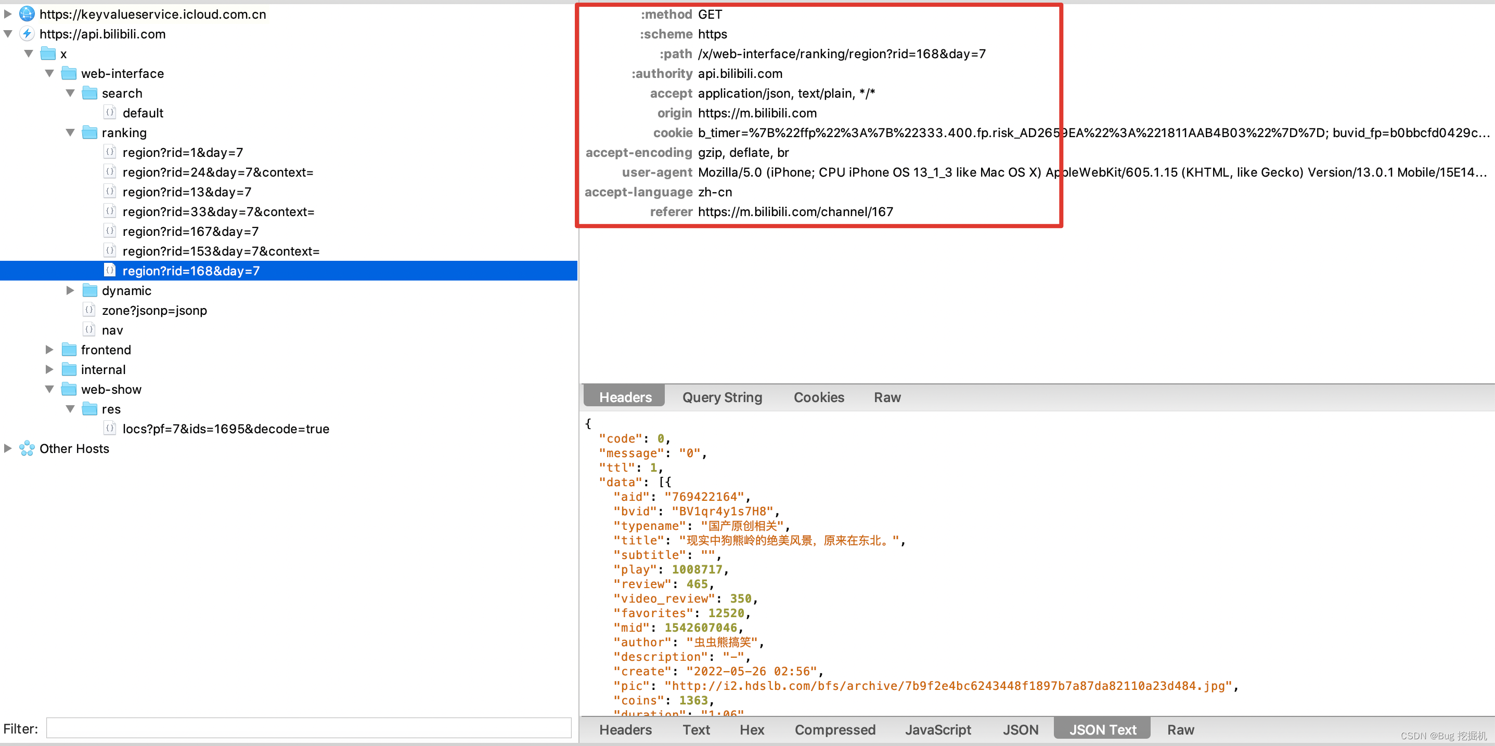Click the user-agent header value

click(x=1092, y=172)
